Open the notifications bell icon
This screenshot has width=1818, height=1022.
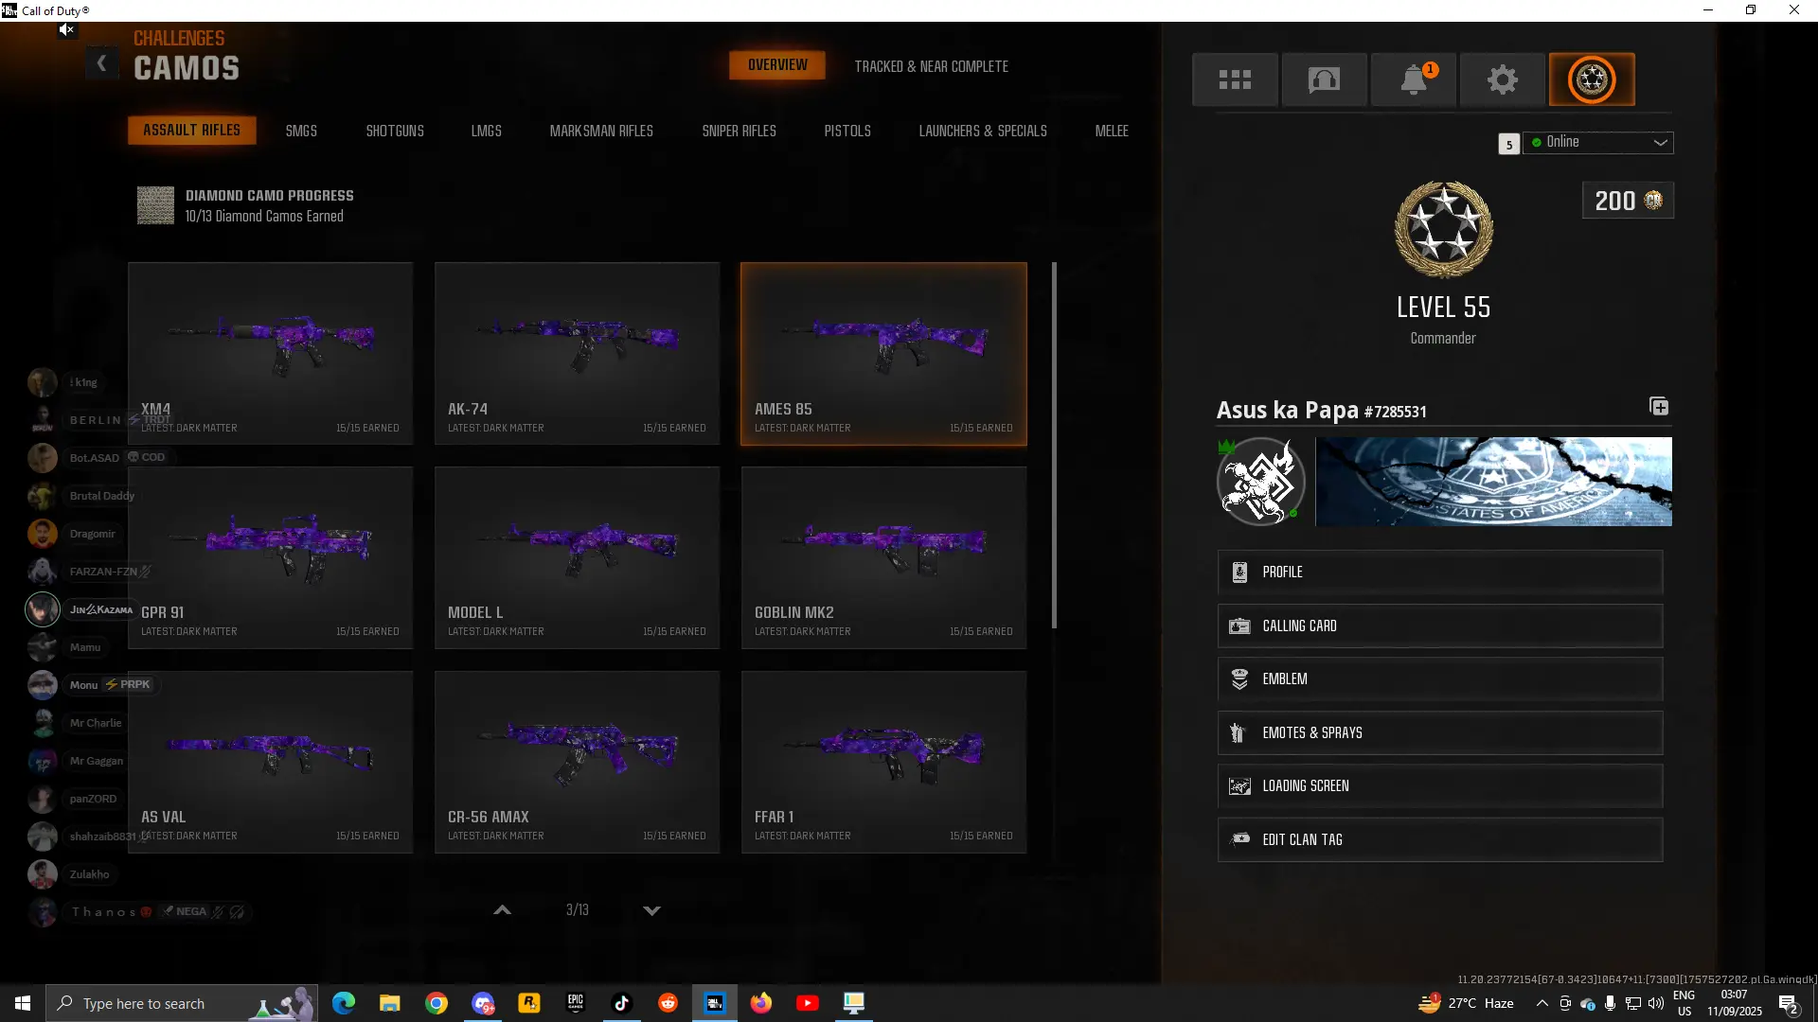coord(1413,79)
